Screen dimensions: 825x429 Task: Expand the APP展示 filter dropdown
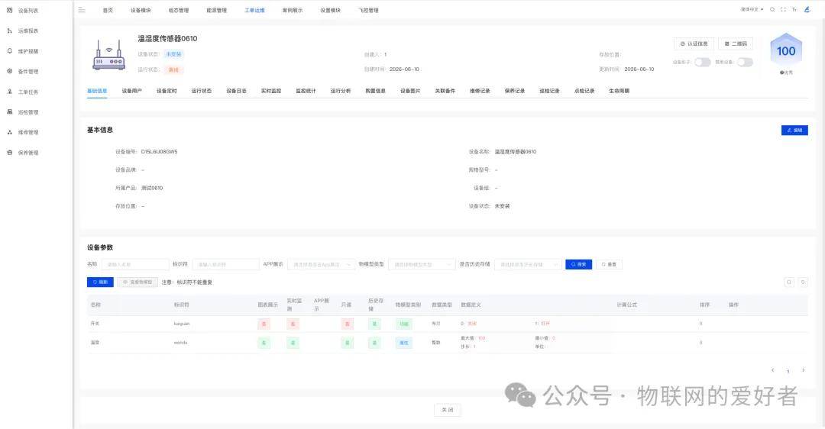(x=320, y=264)
